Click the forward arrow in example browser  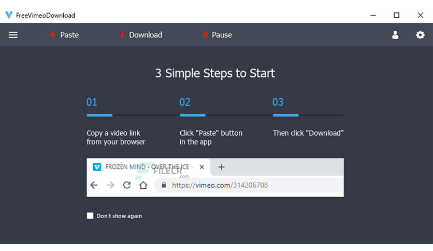click(x=110, y=185)
